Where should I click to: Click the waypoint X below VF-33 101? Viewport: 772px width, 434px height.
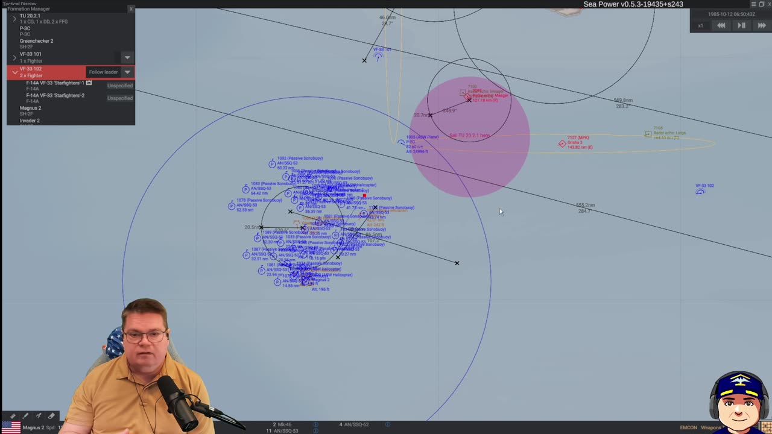[364, 60]
